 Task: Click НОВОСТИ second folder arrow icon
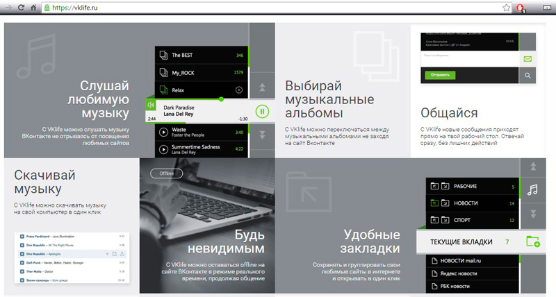tap(445, 203)
